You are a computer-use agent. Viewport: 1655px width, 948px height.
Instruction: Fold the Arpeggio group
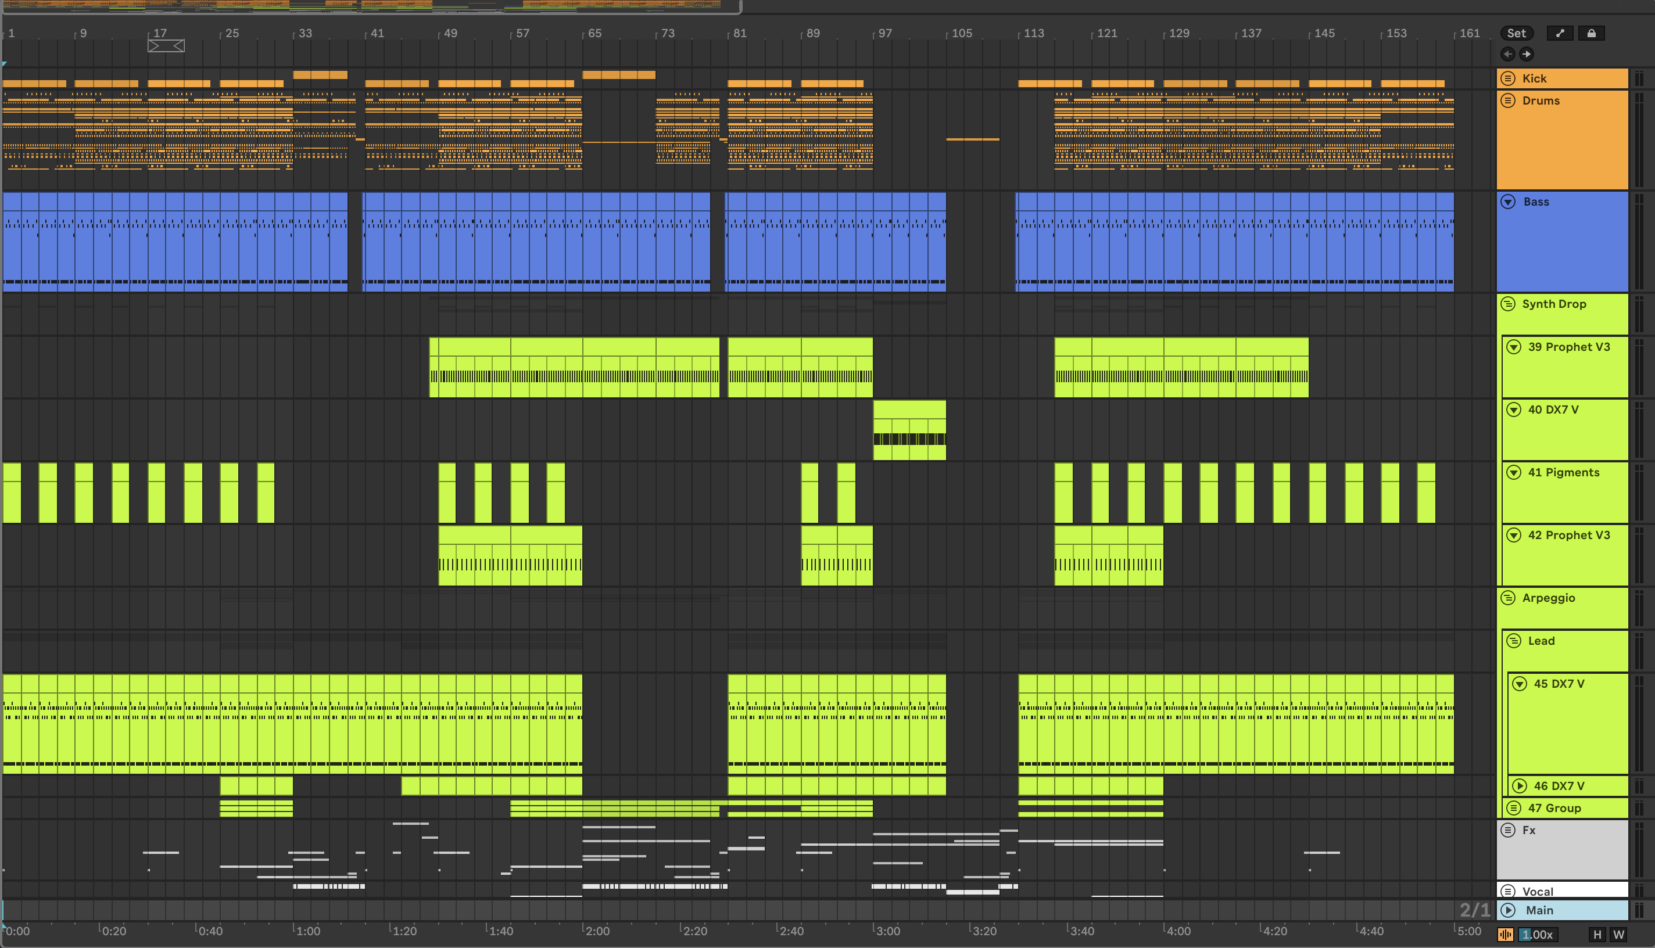(x=1508, y=598)
